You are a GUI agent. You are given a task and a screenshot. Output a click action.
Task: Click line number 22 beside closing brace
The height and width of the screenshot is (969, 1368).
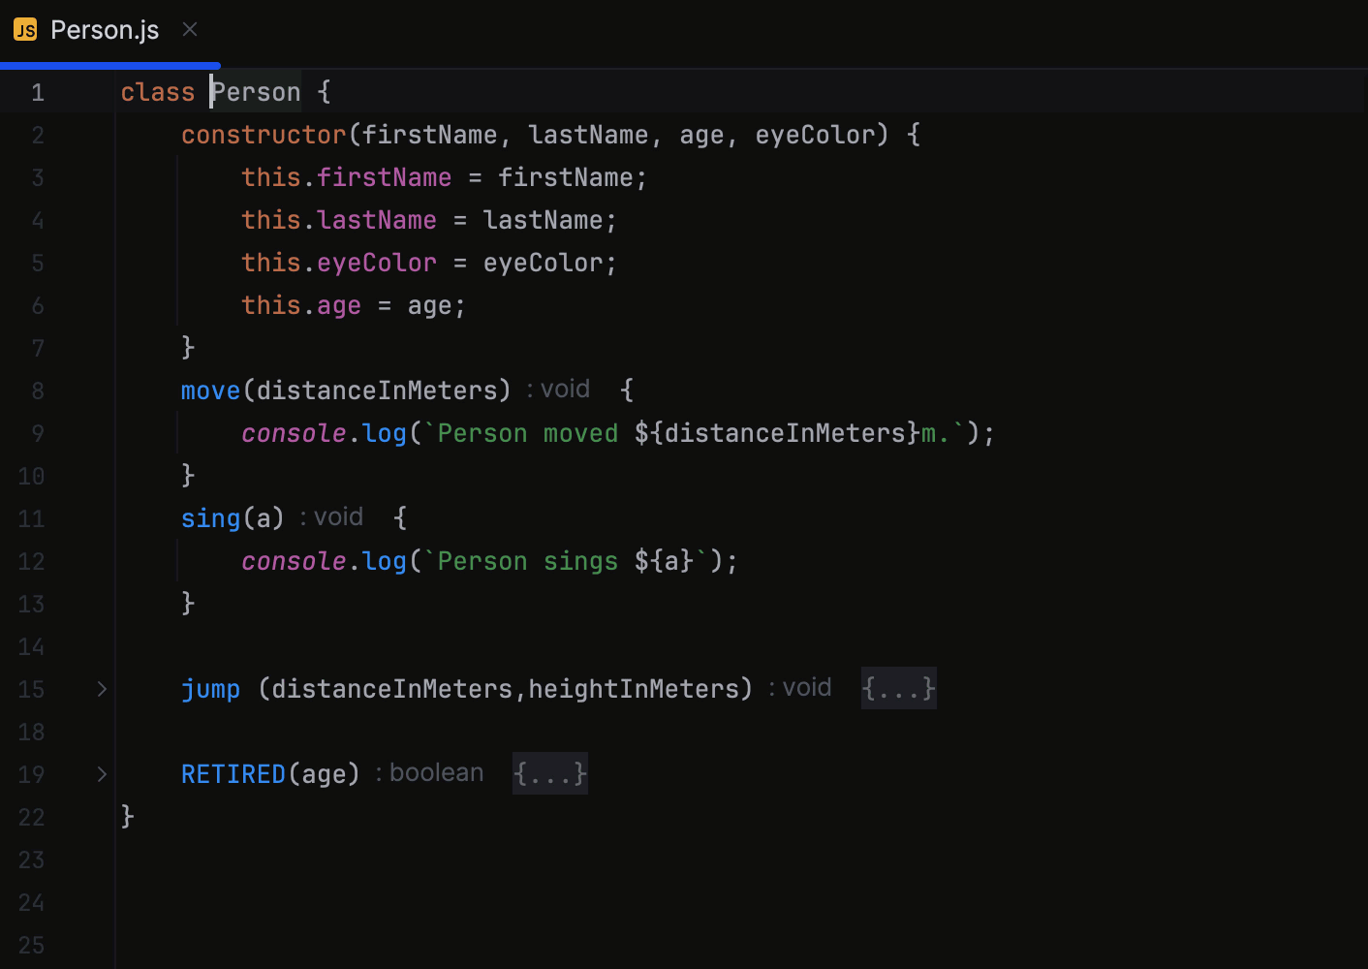(30, 817)
